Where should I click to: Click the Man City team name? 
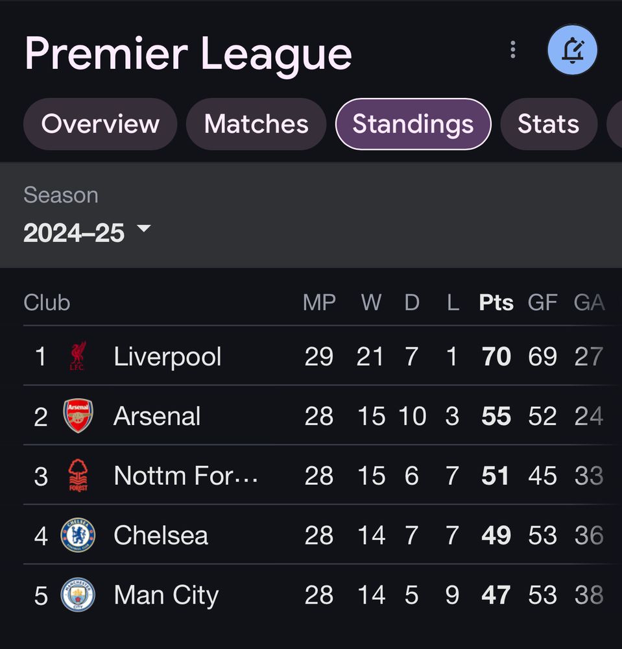[166, 595]
